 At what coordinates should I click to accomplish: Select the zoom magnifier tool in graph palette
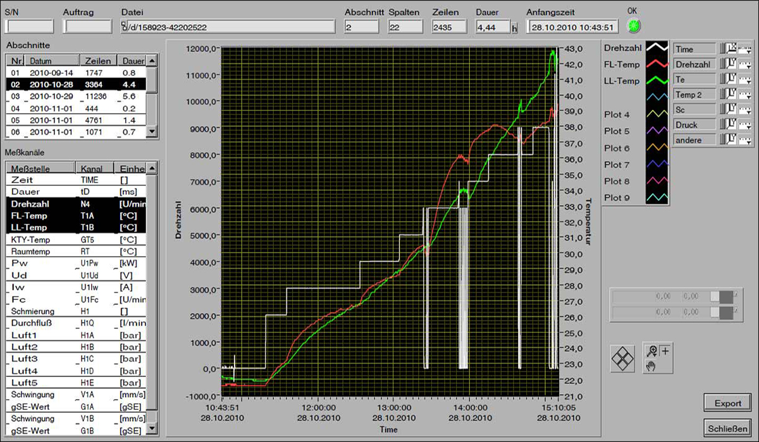[x=651, y=350]
